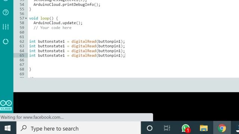The height and width of the screenshot is (134, 239).
Task: Click closing brace on line 55
Action: [30, 9]
